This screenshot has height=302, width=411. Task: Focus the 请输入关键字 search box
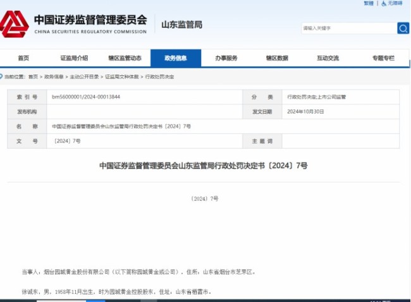point(350,28)
